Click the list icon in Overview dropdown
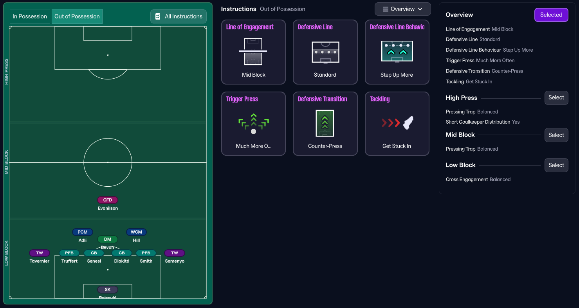579x308 pixels. tap(386, 9)
